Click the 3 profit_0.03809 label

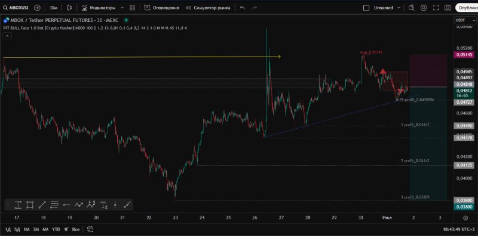click(x=415, y=197)
